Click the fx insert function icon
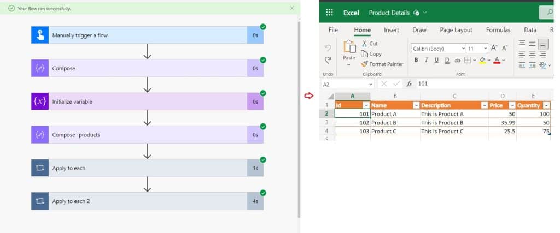 [409, 83]
